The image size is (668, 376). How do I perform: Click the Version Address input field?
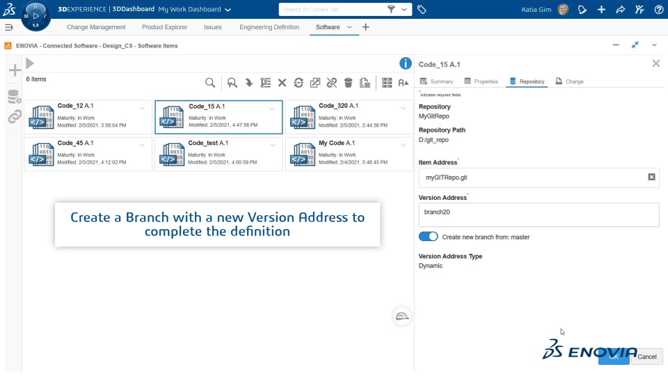click(x=539, y=214)
